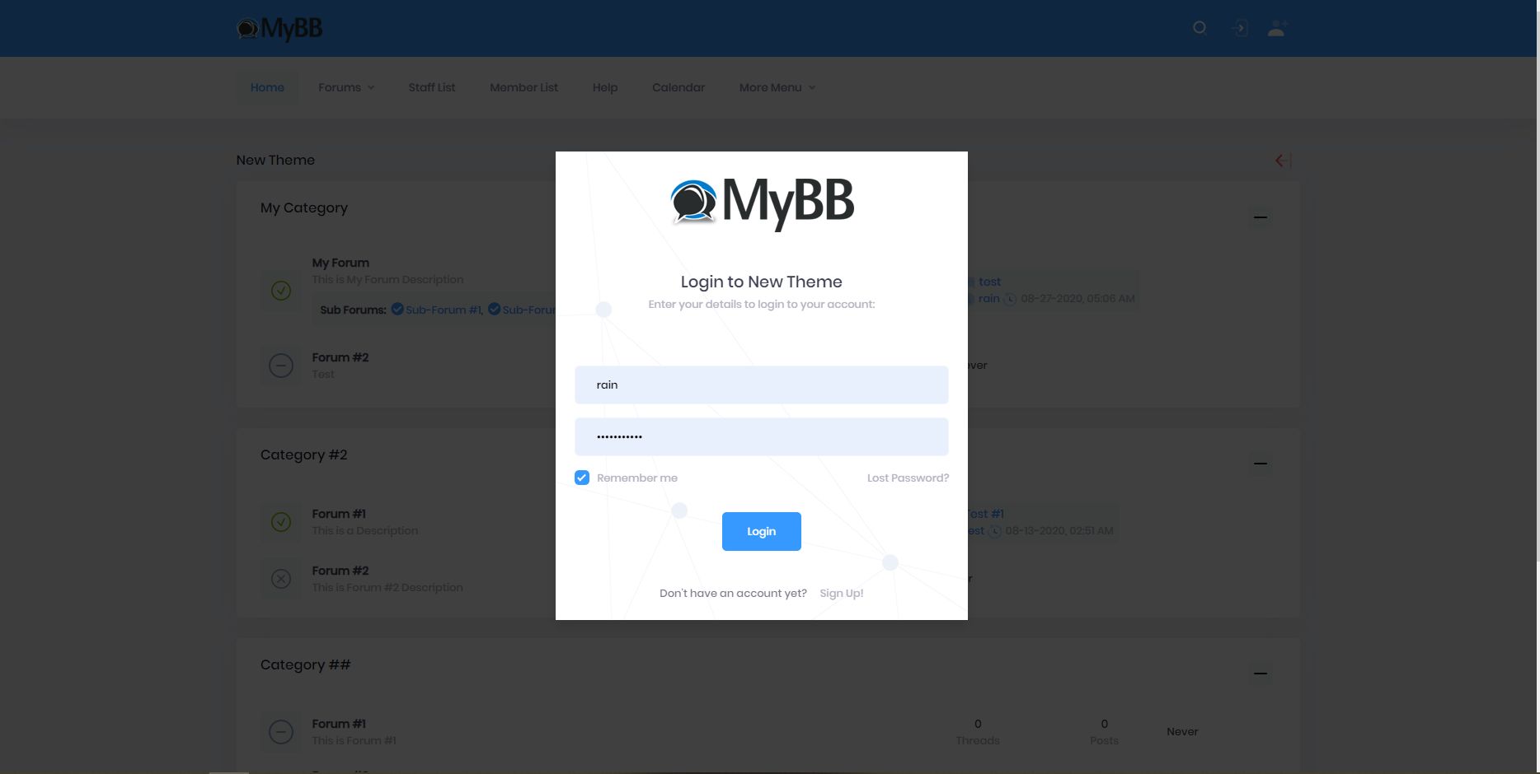Click the 'My Category' heading
The width and height of the screenshot is (1540, 774).
pyautogui.click(x=304, y=207)
